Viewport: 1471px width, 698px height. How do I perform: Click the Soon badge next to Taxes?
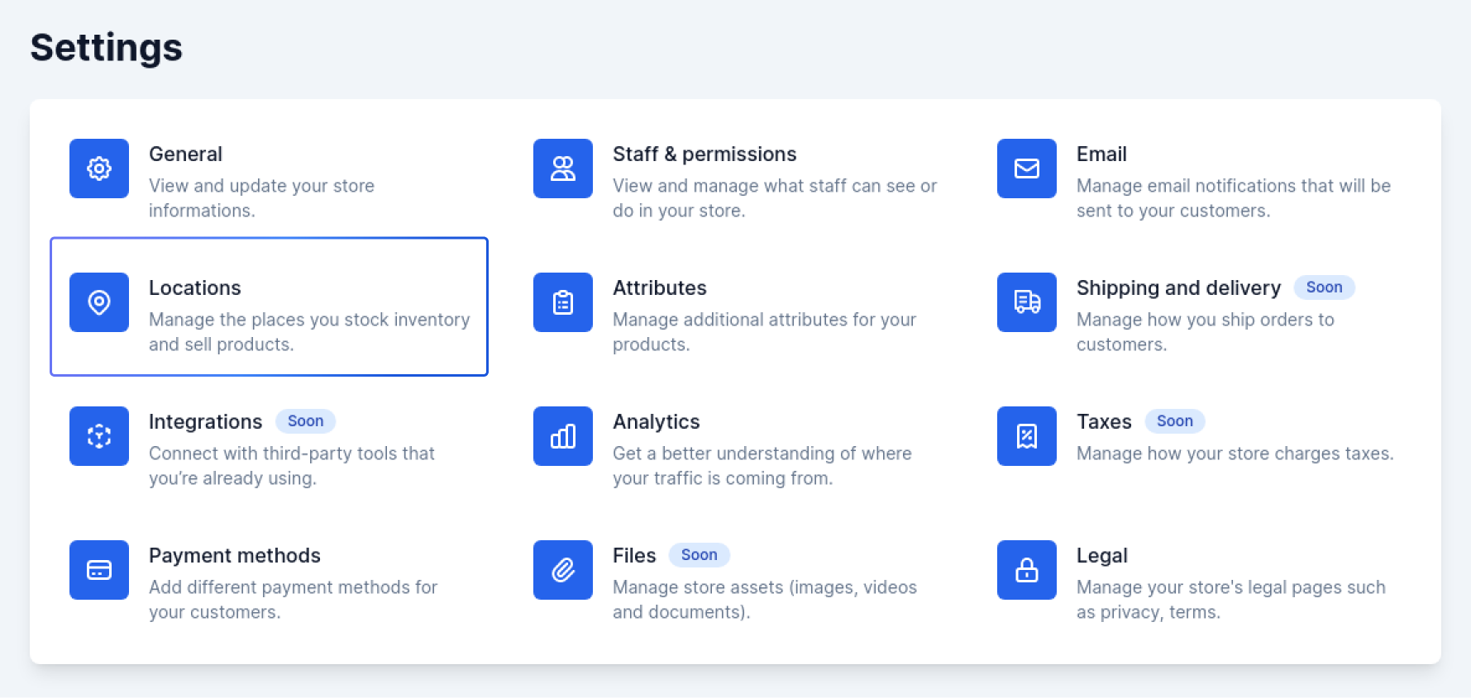pyautogui.click(x=1175, y=421)
